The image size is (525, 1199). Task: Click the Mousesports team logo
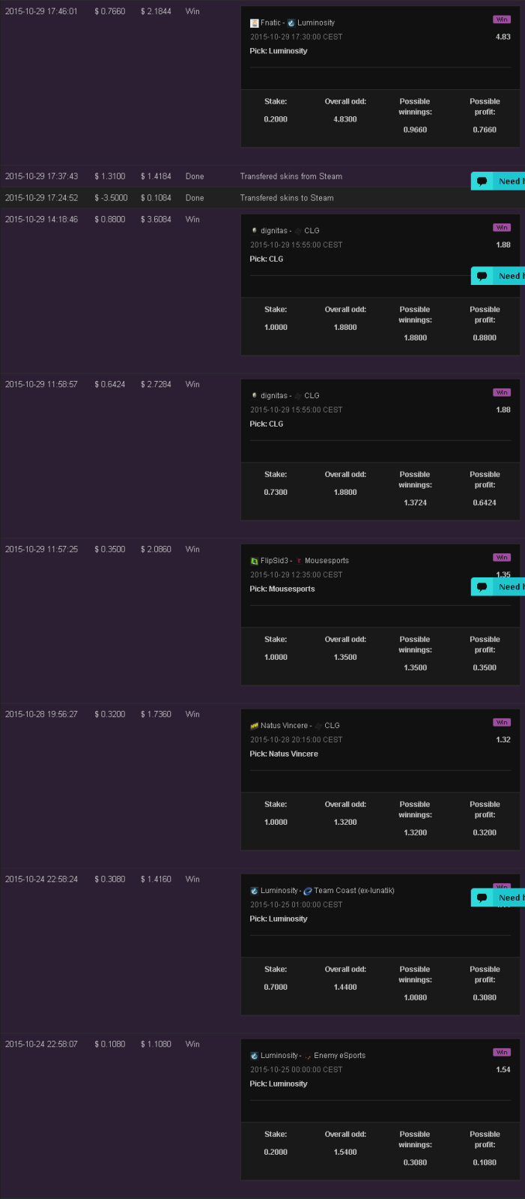[x=299, y=561]
